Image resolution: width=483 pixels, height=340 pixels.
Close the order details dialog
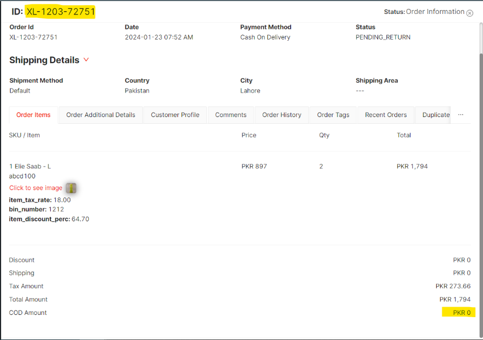point(470,13)
